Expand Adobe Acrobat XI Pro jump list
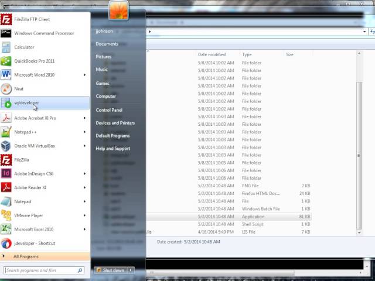The image size is (375, 281). 84,118
